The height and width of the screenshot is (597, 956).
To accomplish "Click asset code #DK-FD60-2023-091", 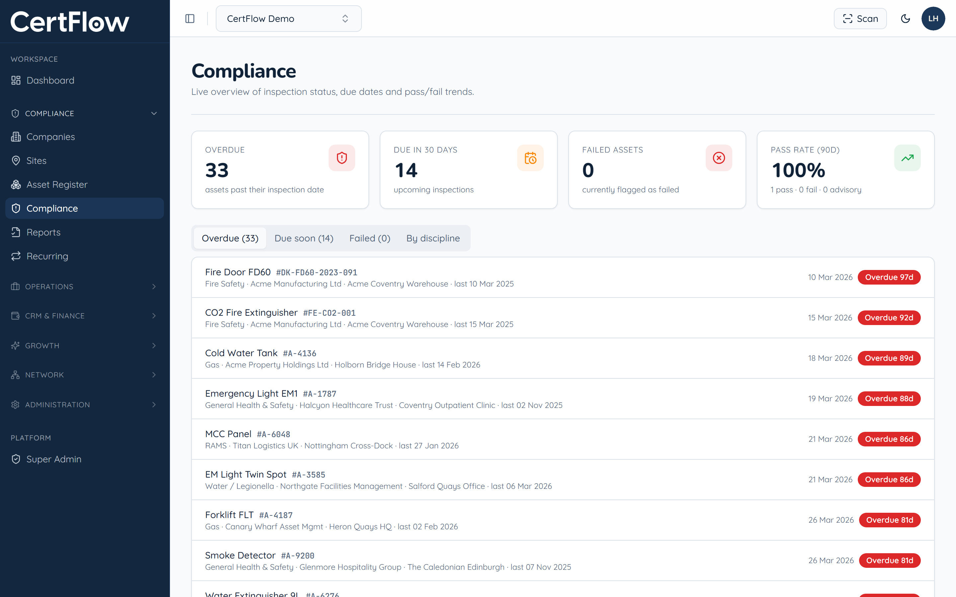I will pos(316,272).
